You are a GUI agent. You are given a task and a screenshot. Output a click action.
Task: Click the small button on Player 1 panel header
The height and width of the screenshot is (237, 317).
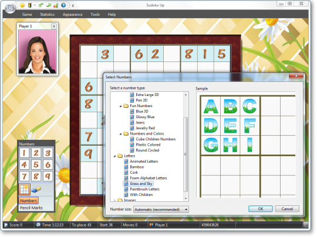pyautogui.click(x=54, y=26)
